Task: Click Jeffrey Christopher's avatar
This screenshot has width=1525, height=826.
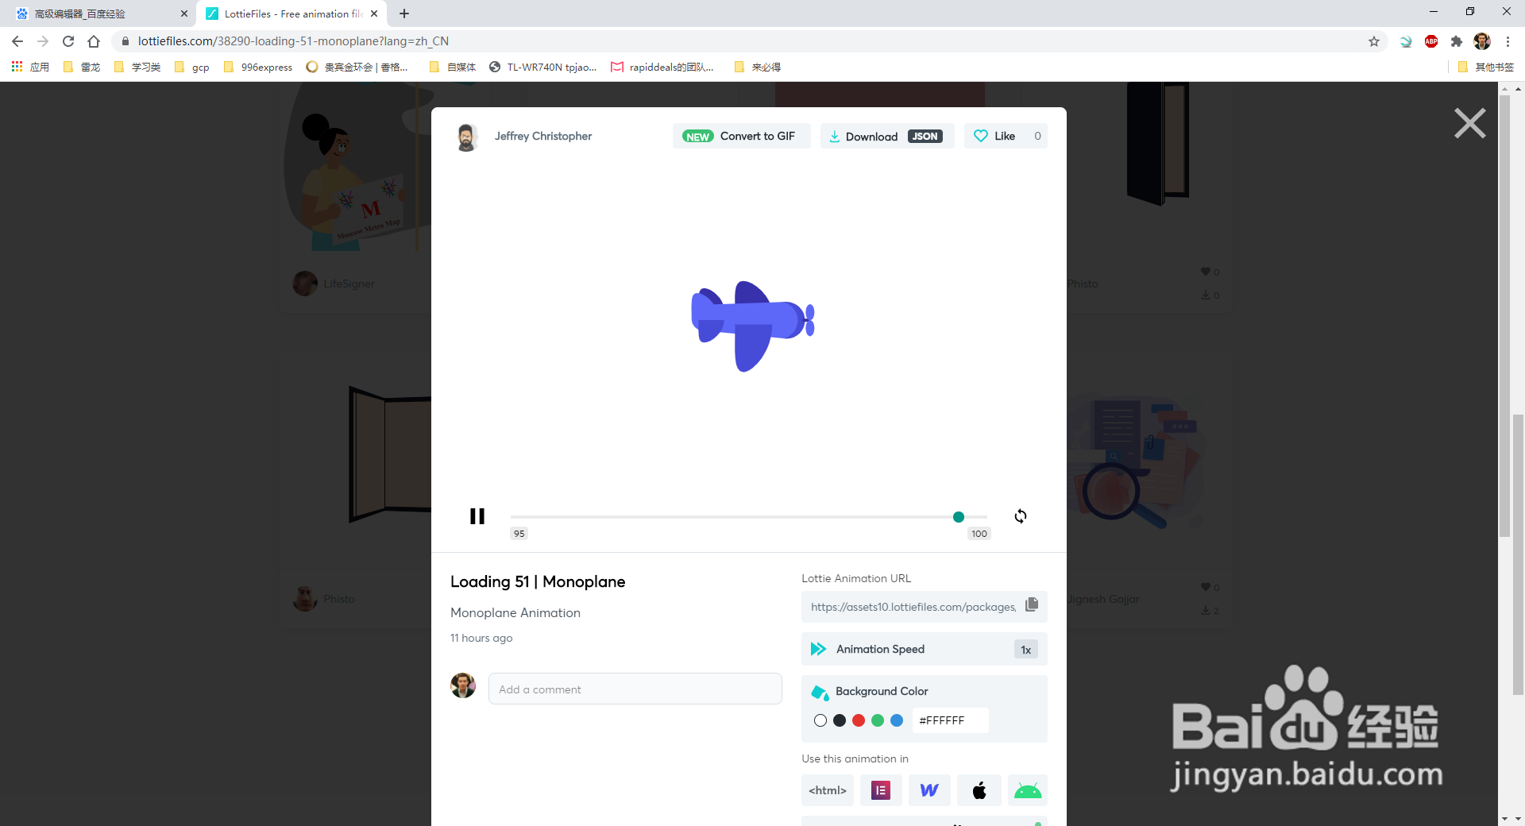Action: (x=467, y=137)
